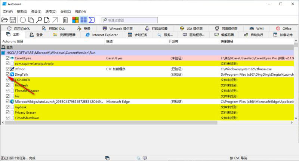Click the quick filter search field
The image size is (299, 161).
pos(130,20)
